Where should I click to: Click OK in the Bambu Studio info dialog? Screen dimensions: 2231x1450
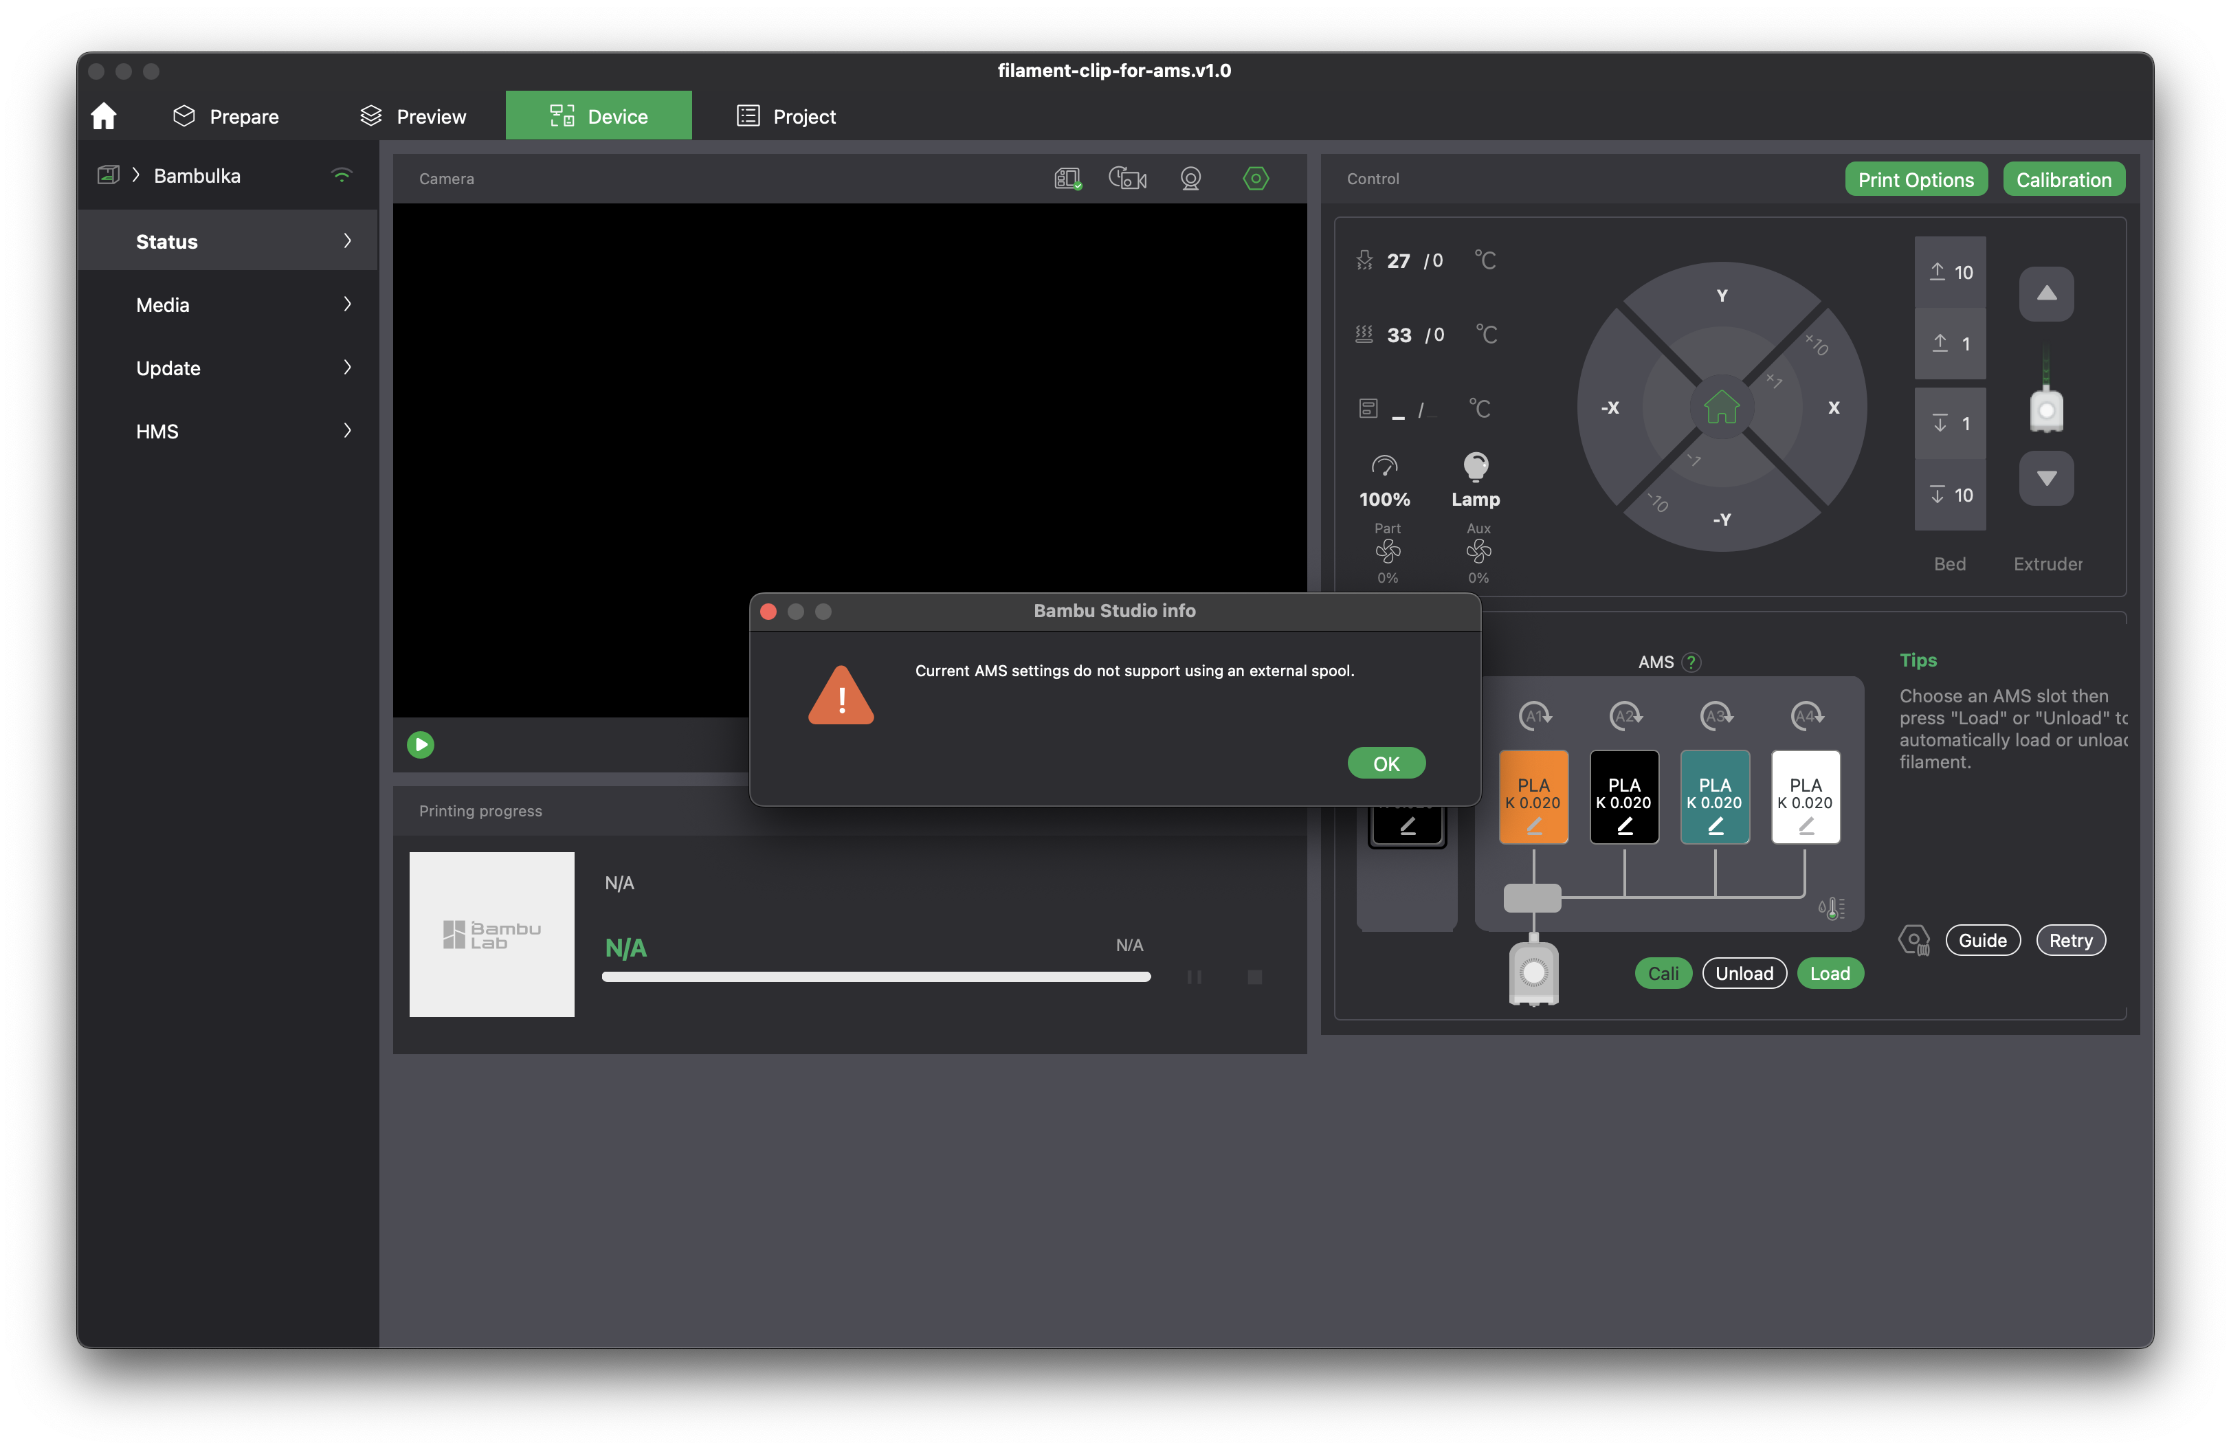pyautogui.click(x=1386, y=763)
